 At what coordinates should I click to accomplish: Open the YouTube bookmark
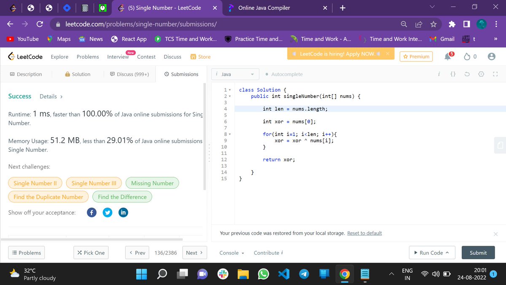coord(23,39)
